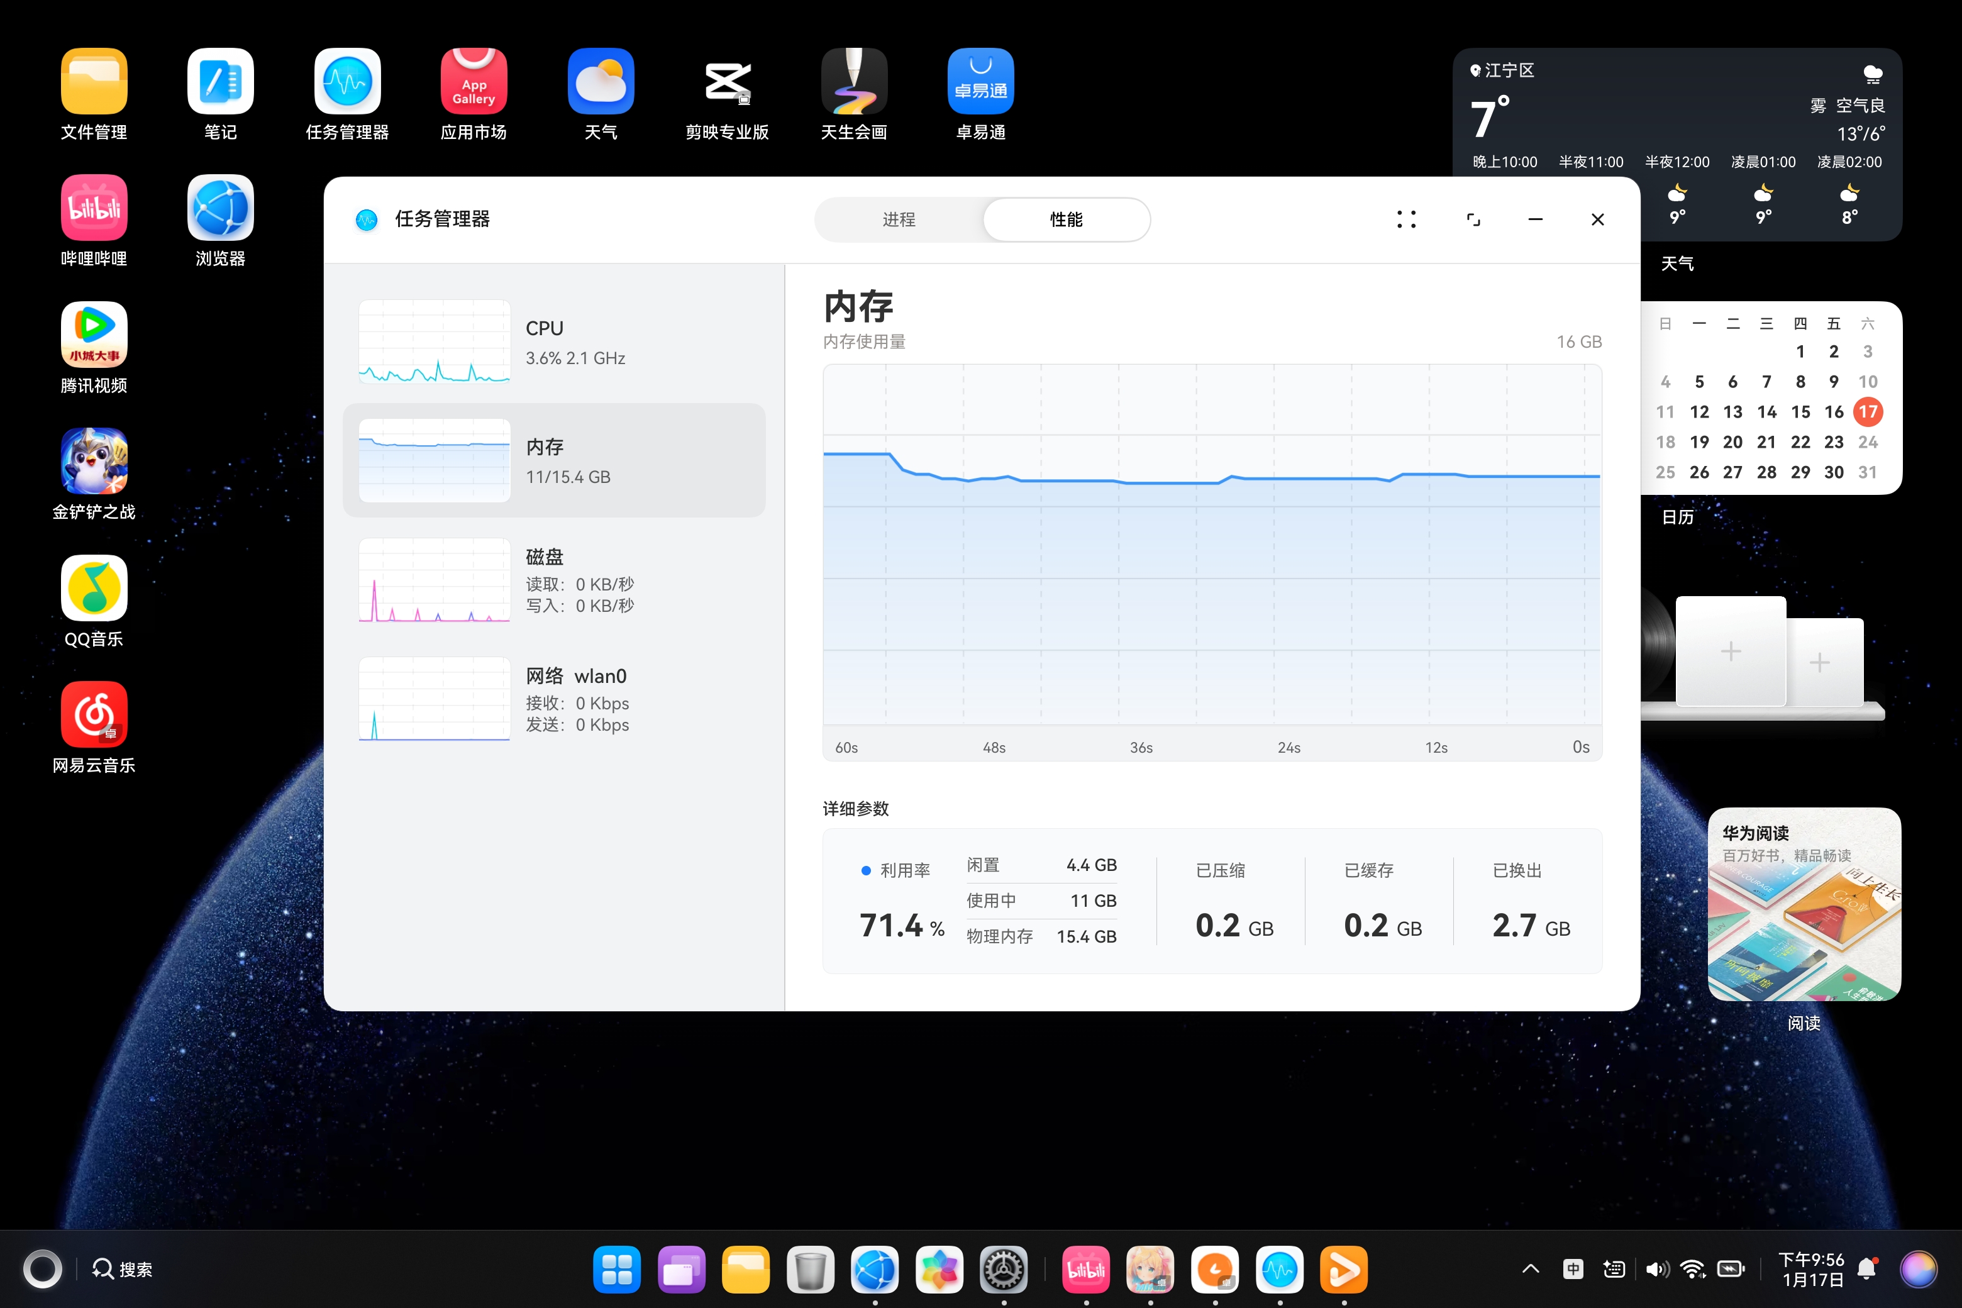Click the 搜索 search field in taskbar
The image size is (1962, 1308).
point(123,1269)
